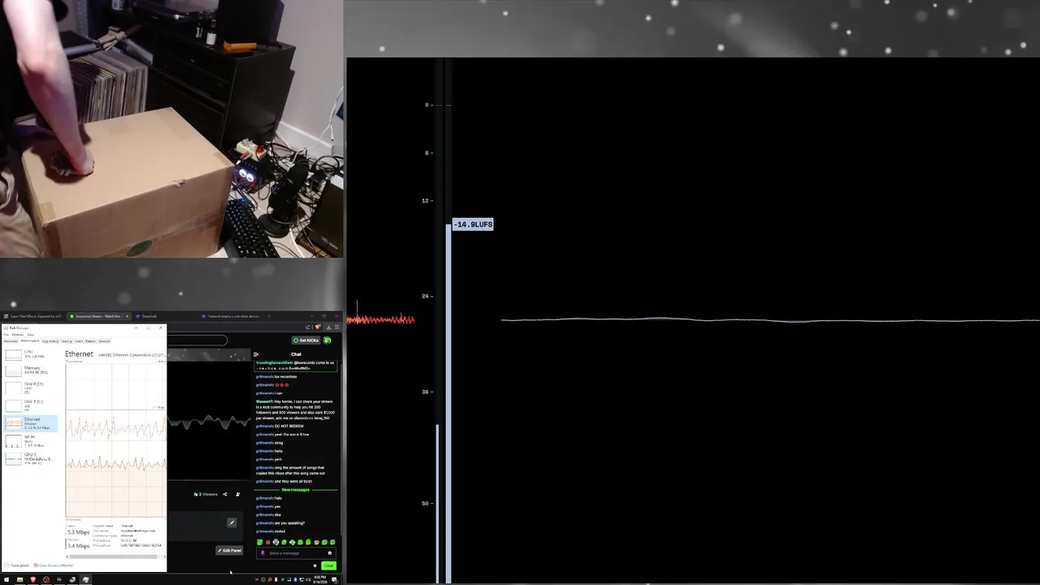Select the CPU performance graph item
Screen dimensions: 1040x585
[31, 354]
